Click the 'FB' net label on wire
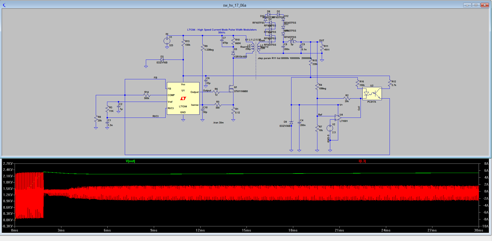 pos(155,78)
